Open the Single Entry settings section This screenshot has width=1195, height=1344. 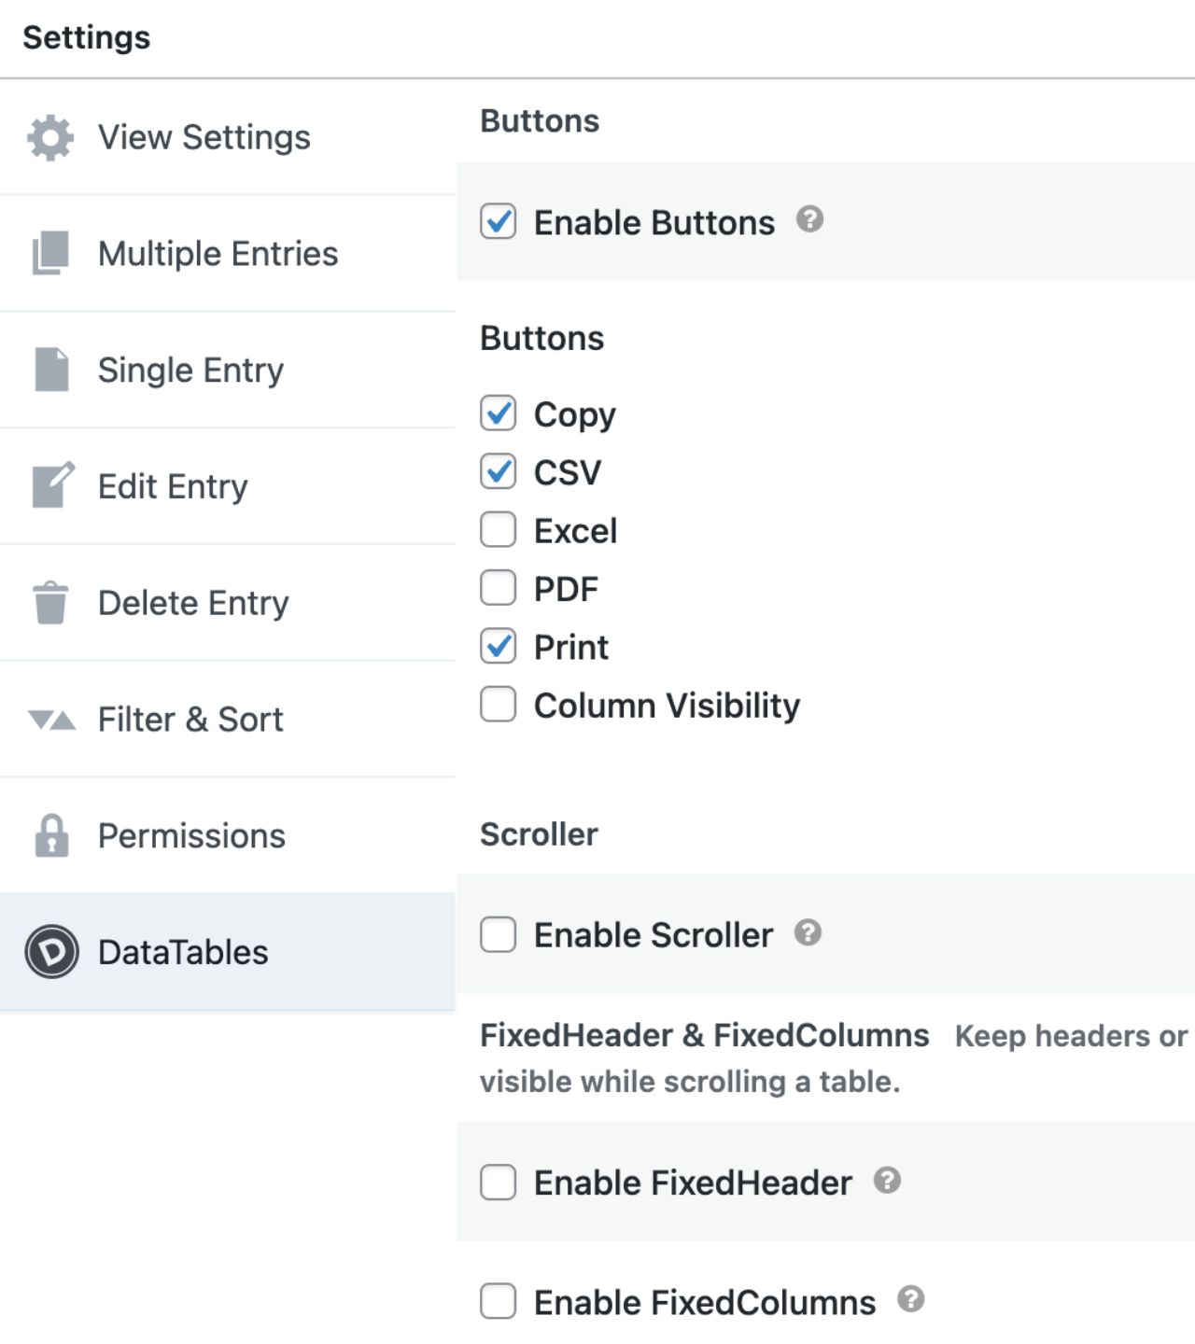pos(191,370)
